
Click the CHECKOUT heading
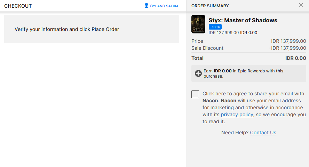pyautogui.click(x=18, y=6)
